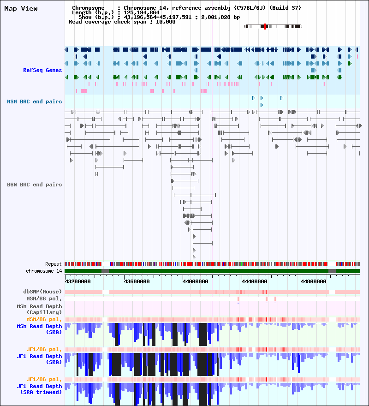
Task: Click the Map View heading
Action: coord(21,9)
